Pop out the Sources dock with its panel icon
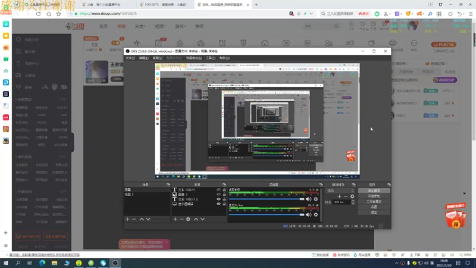 point(224,185)
